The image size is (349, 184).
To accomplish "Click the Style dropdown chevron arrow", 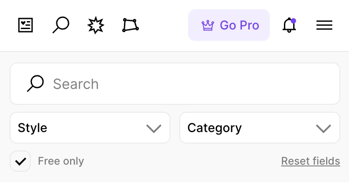I will (x=153, y=129).
